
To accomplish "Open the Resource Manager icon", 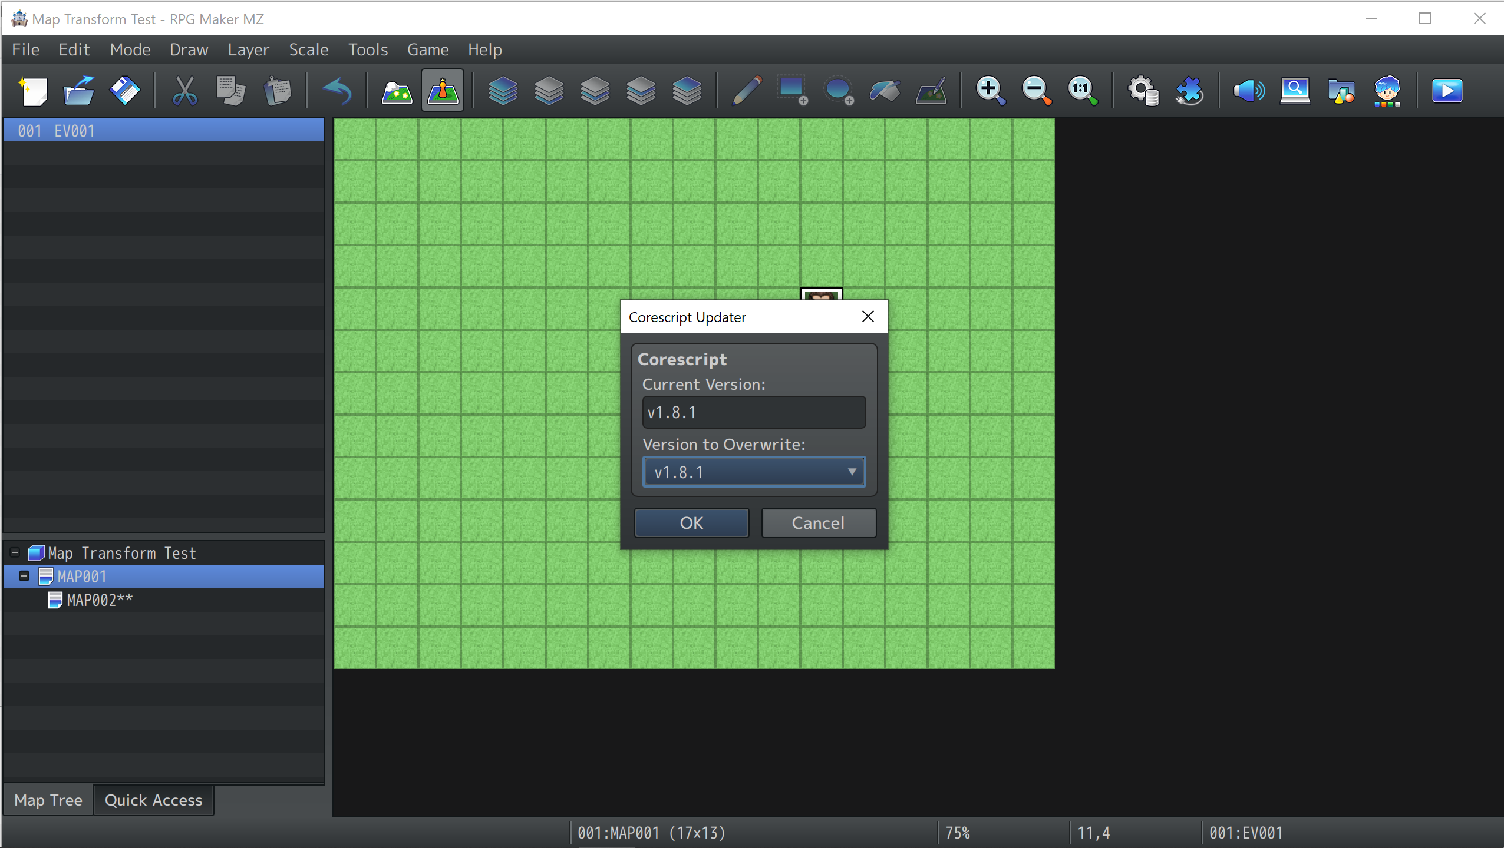I will point(1341,91).
